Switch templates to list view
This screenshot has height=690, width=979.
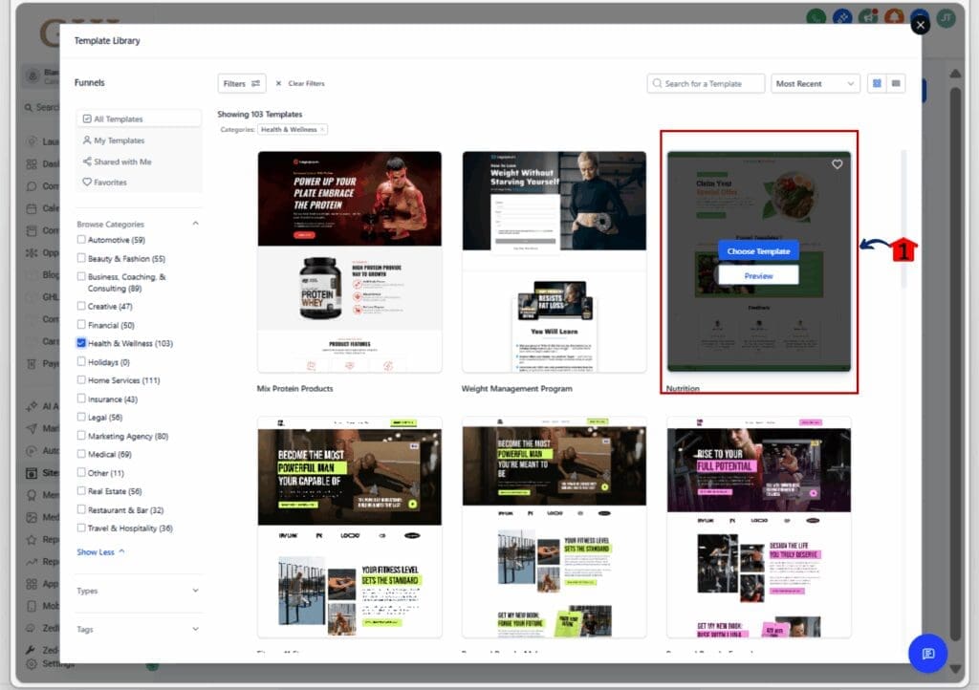coord(897,83)
